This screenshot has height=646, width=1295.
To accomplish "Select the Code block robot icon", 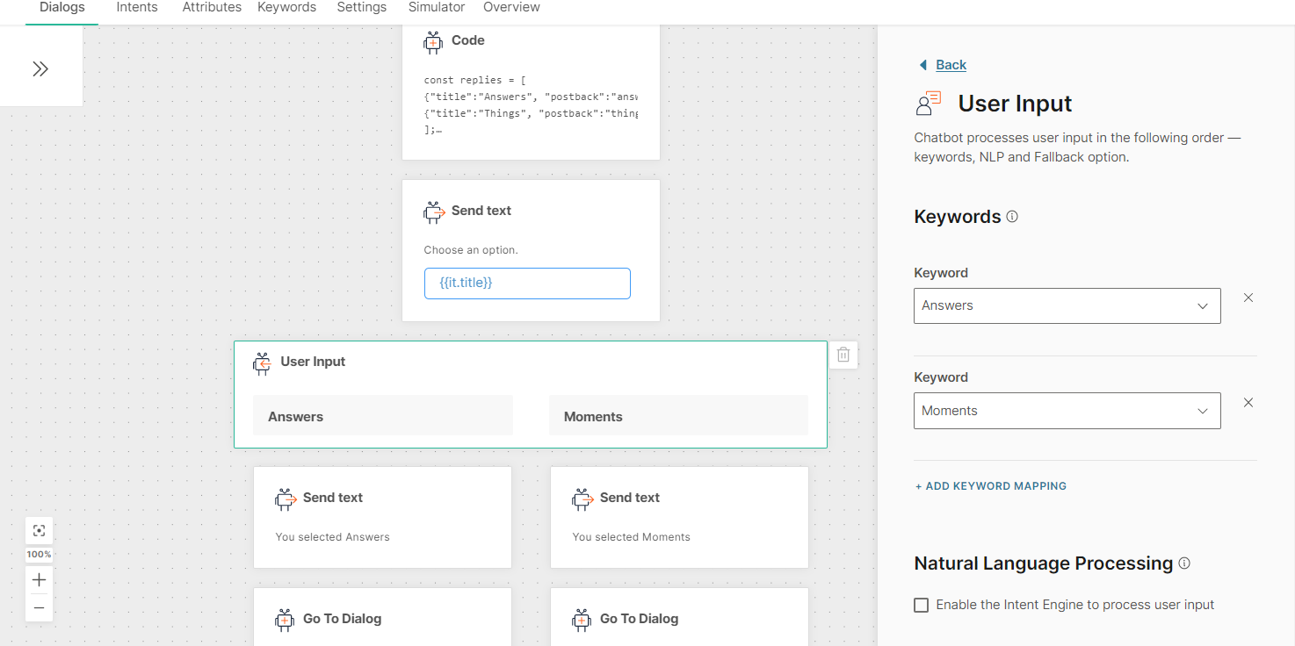I will point(433,41).
